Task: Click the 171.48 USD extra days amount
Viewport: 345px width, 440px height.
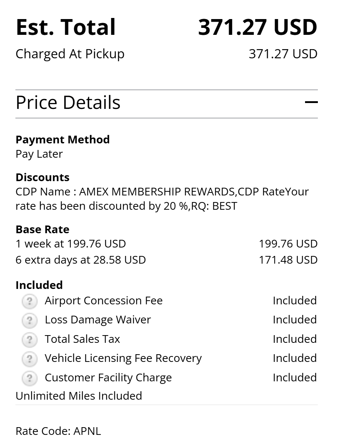Action: [x=288, y=260]
